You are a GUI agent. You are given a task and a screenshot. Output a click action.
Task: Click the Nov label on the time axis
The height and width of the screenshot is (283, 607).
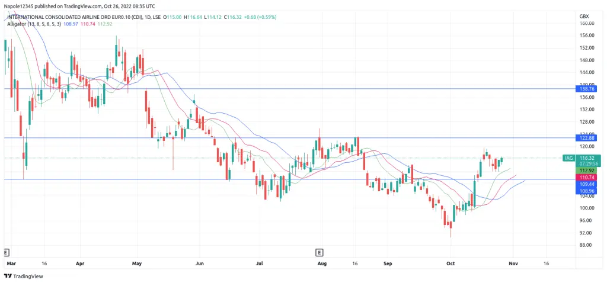tap(513, 263)
